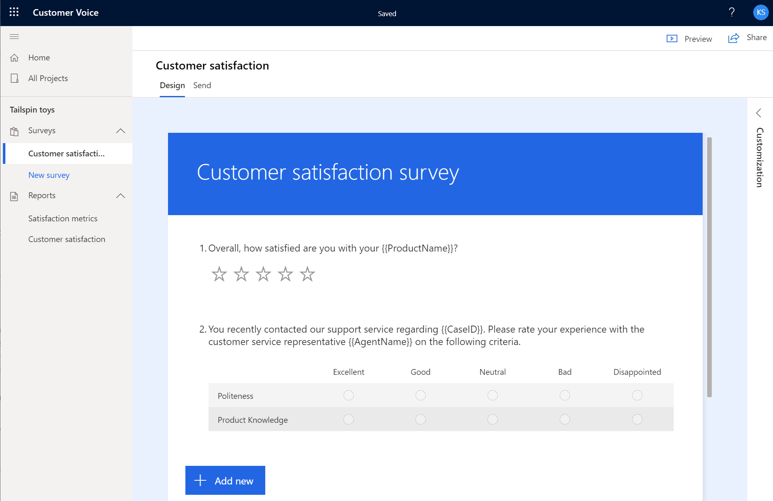773x501 pixels.
Task: Click the Add new question button
Action: 225,480
